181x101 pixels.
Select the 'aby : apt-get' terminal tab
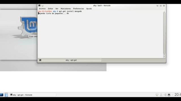pos(70,60)
